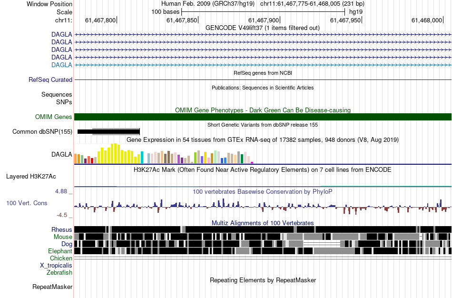Click the Layered H3K27Ac track label
The width and height of the screenshot is (452, 298).
(x=31, y=176)
